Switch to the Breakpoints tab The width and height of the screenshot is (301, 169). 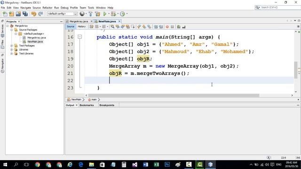click(107, 105)
